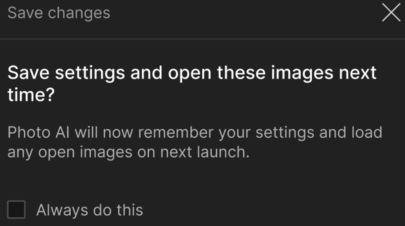This screenshot has height=226, width=405.
Task: Click the "Save changes" dialog title
Action: [x=59, y=13]
